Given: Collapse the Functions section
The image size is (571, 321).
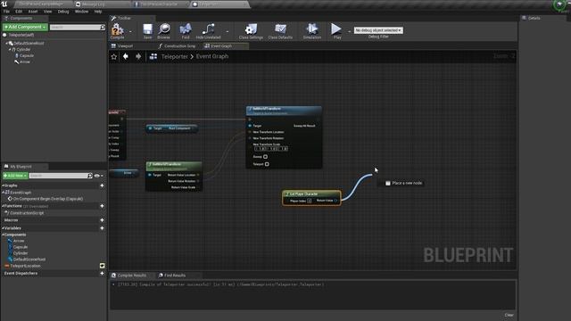Looking at the screenshot, I should coord(3,206).
